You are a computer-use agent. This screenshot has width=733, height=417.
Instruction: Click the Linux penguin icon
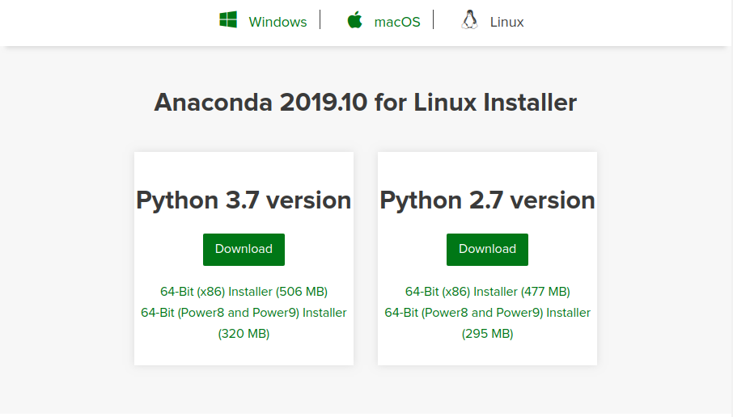click(469, 20)
